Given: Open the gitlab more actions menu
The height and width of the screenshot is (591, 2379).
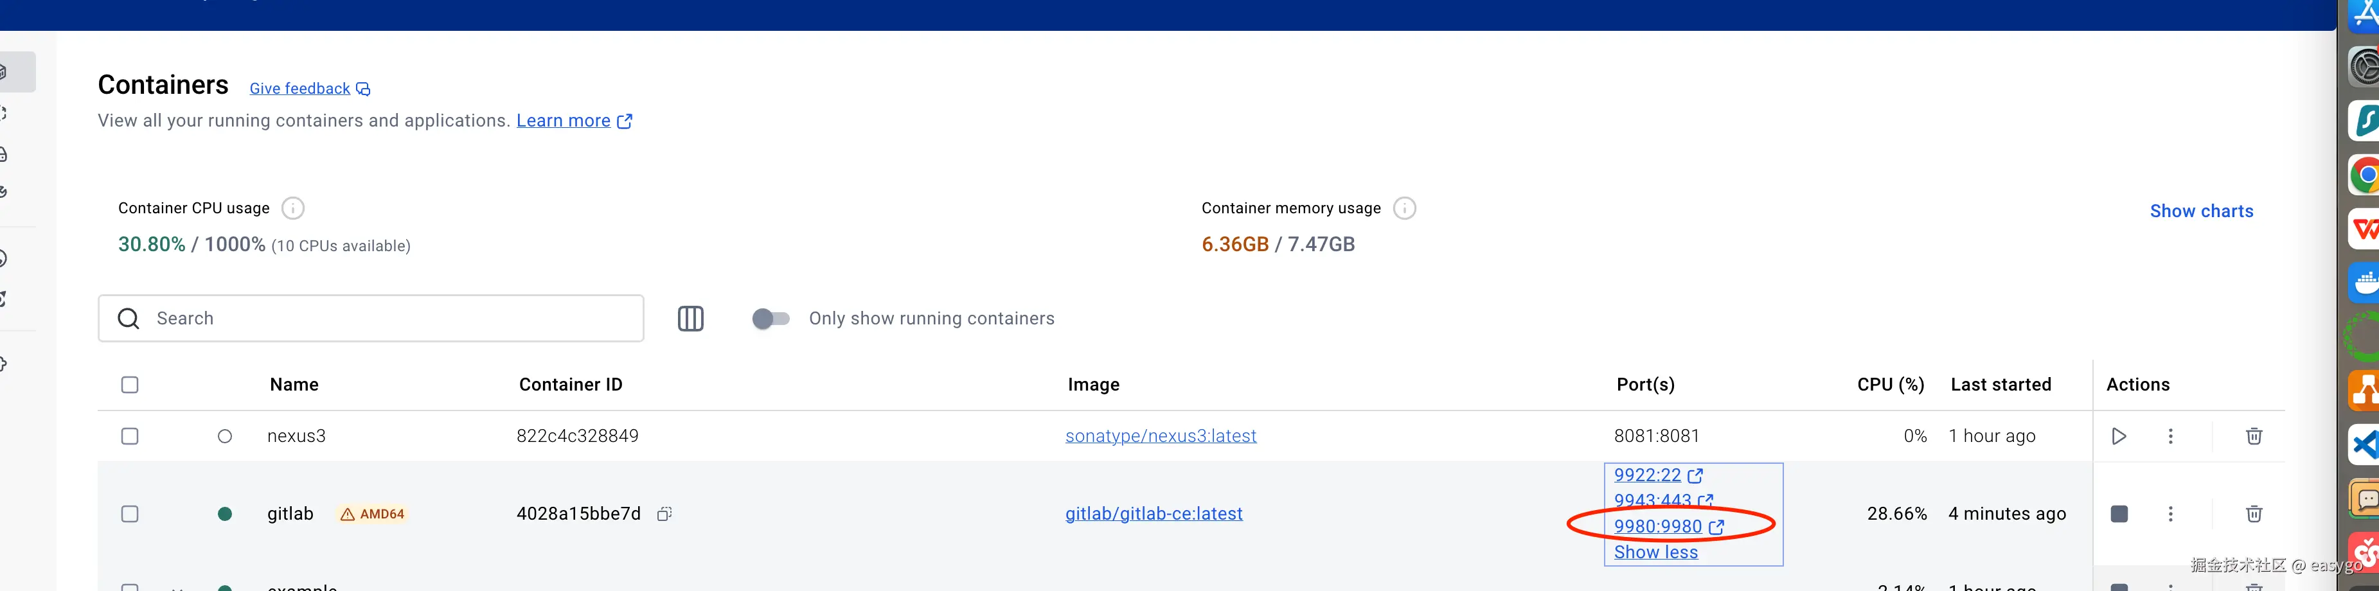Looking at the screenshot, I should coord(2170,513).
